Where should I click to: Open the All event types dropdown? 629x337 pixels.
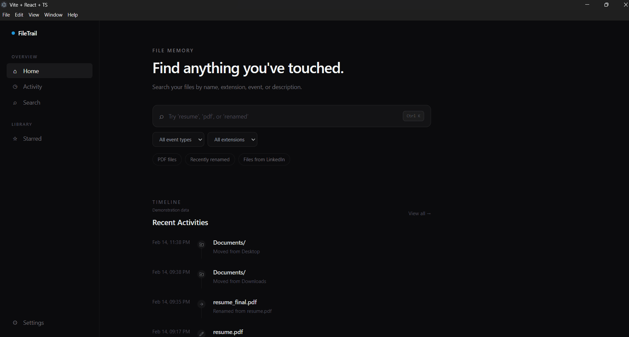coord(178,139)
